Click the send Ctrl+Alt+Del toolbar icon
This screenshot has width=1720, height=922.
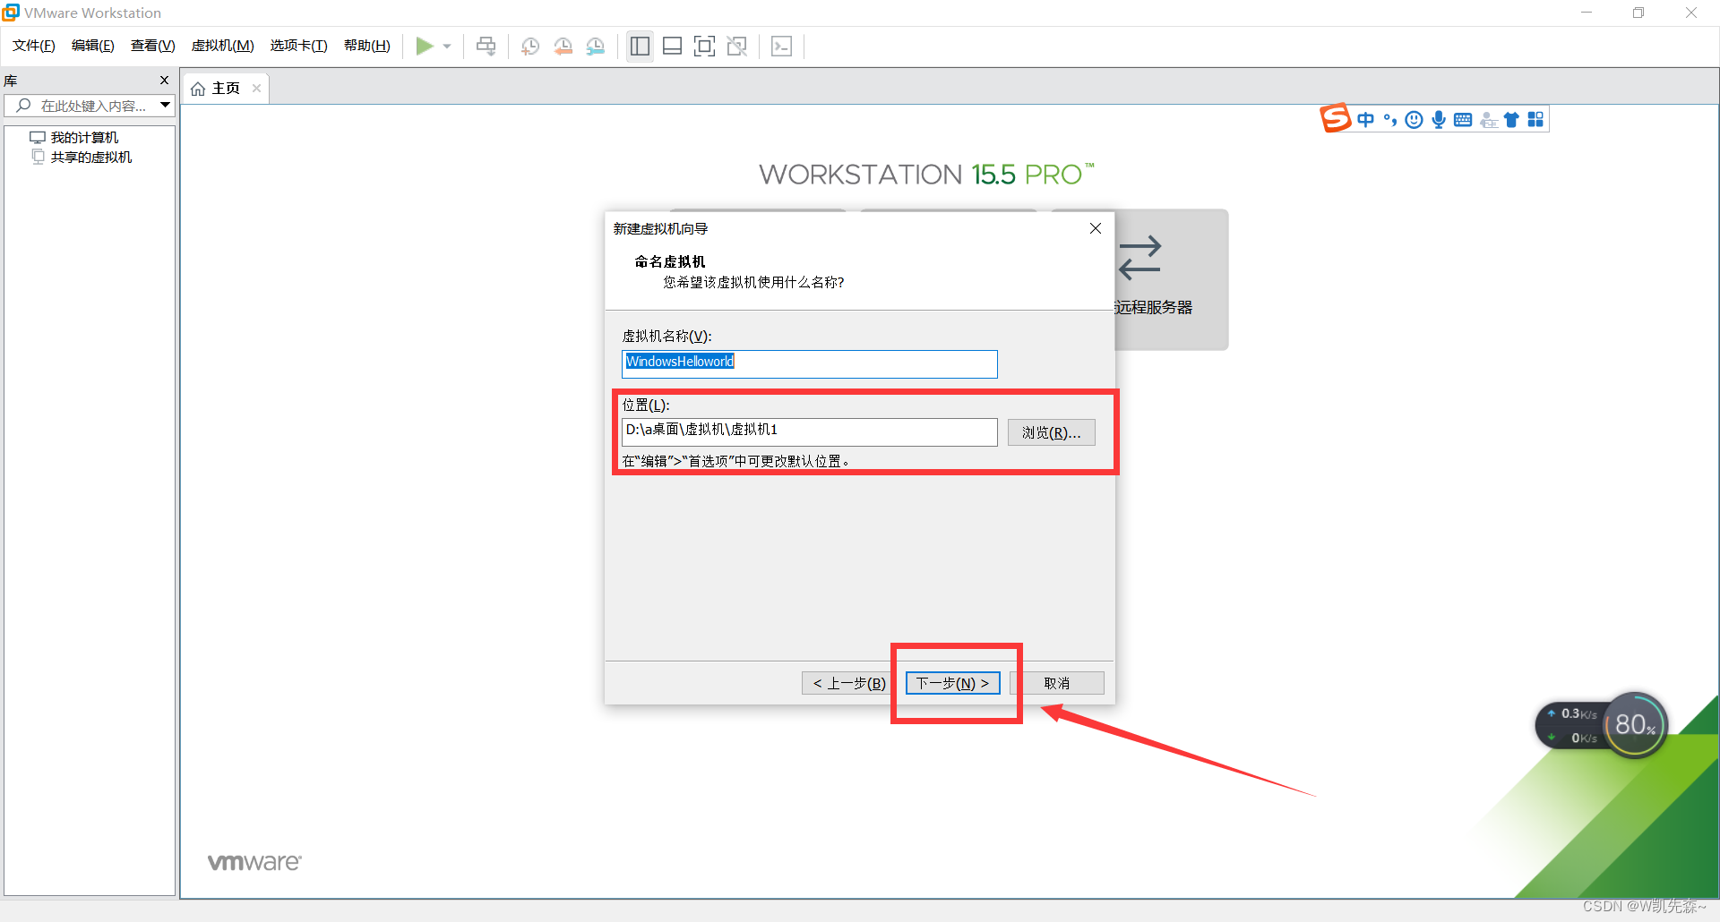pos(486,46)
